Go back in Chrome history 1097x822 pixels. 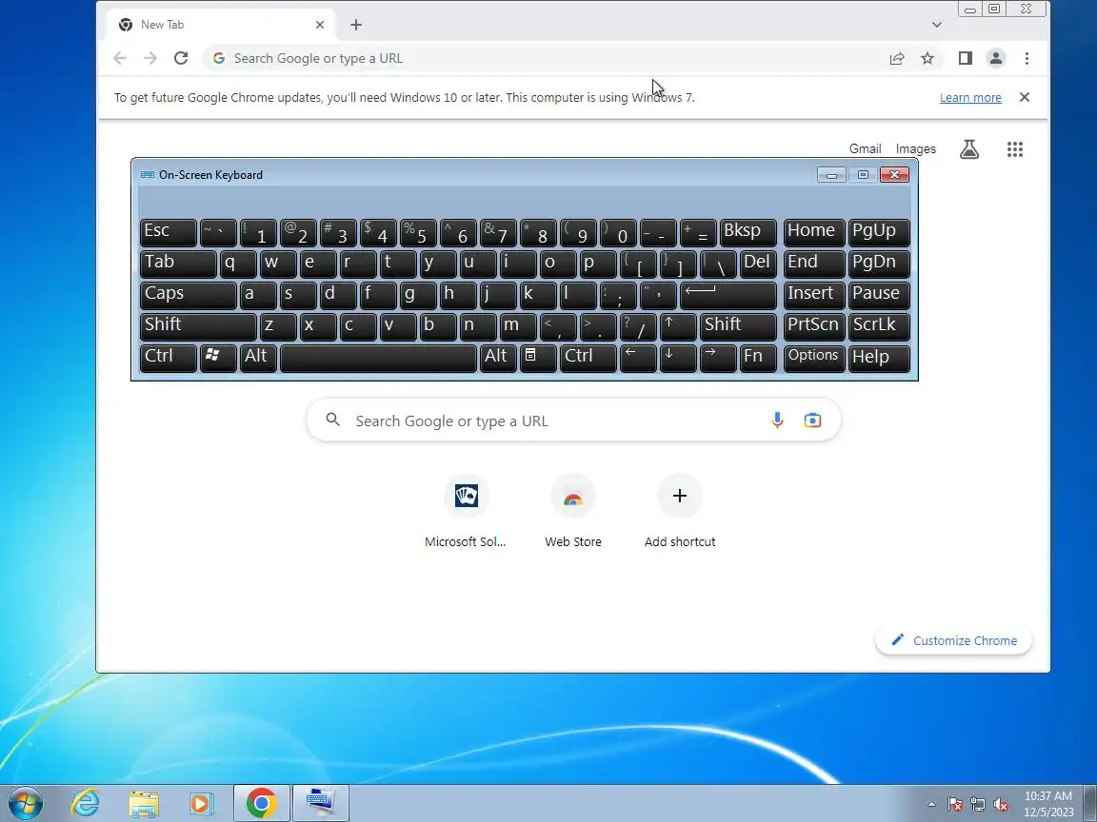[x=120, y=58]
